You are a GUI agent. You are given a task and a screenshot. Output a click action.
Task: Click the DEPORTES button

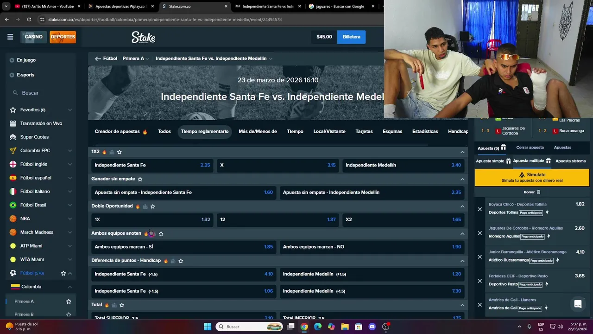(63, 37)
